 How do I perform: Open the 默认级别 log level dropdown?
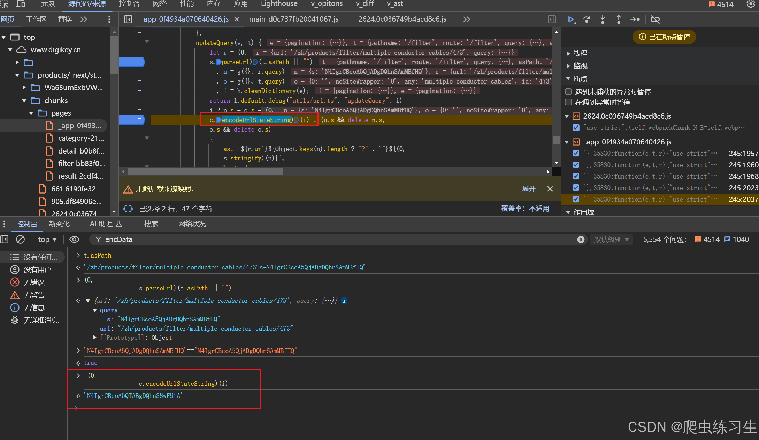tap(611, 239)
